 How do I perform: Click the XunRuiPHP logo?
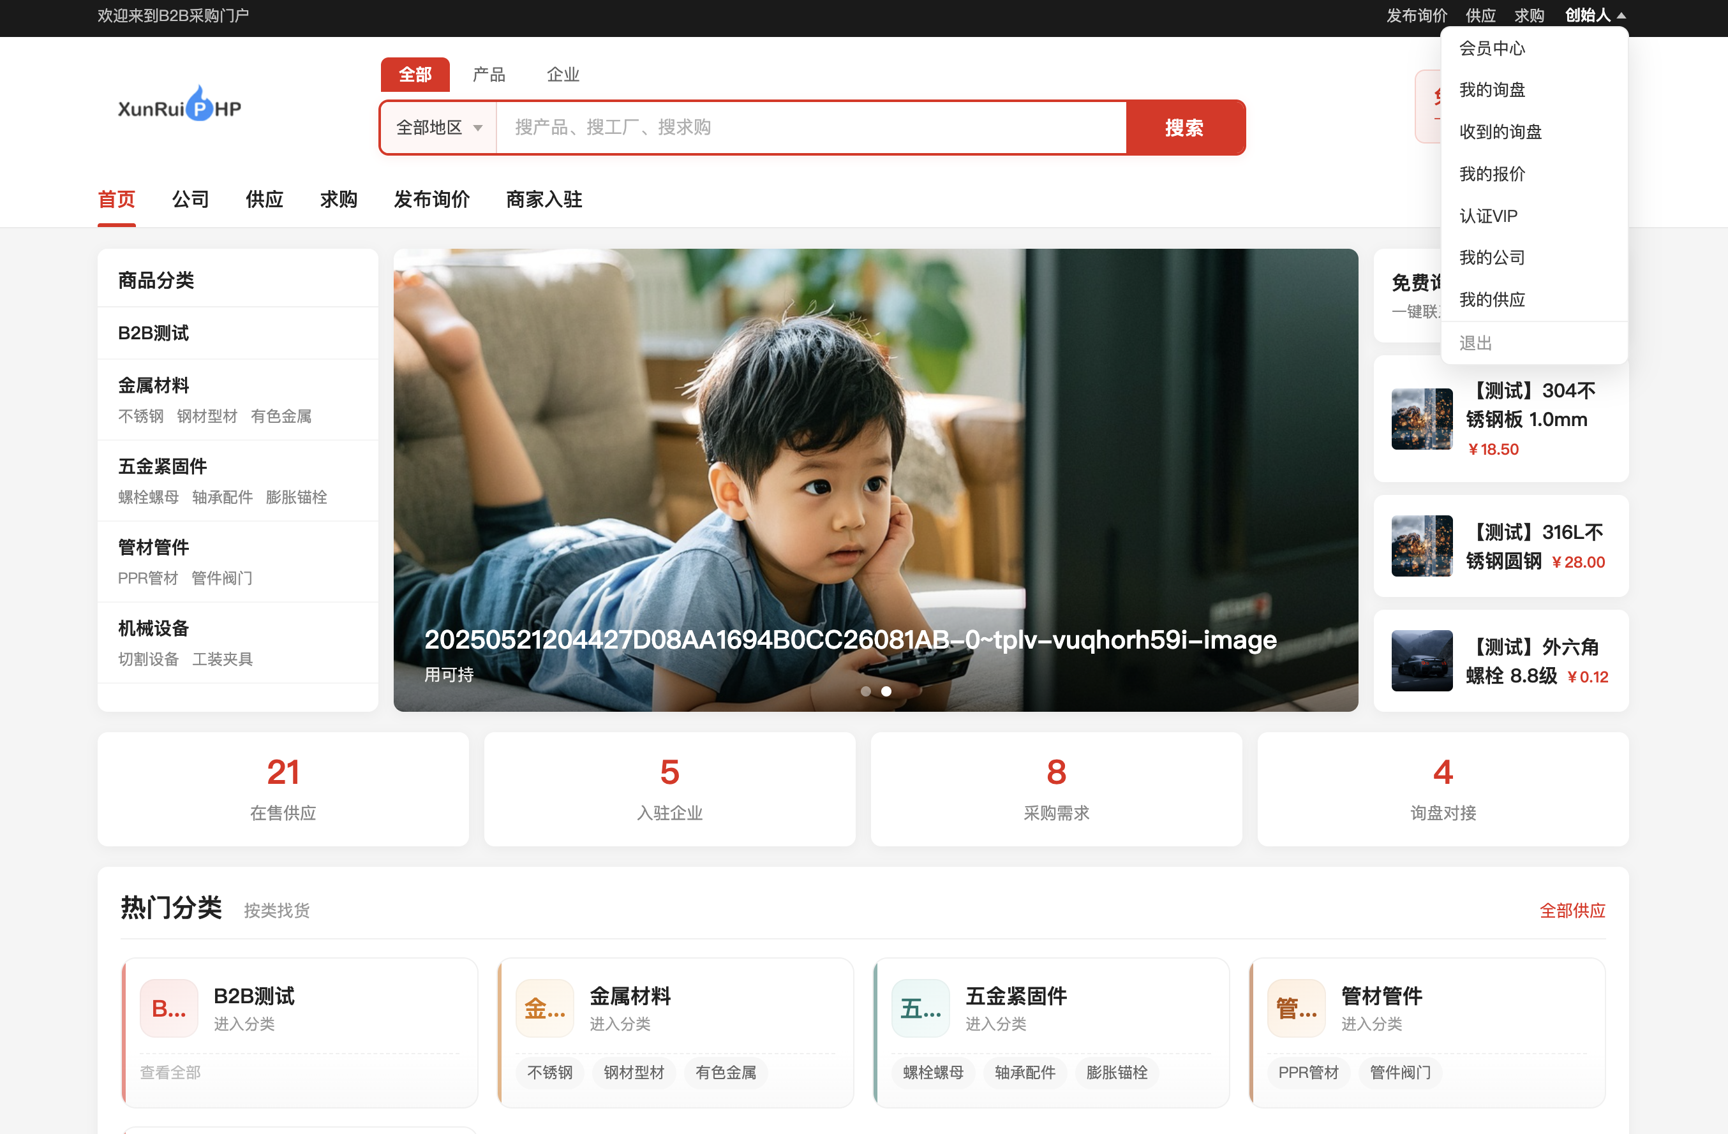point(179,104)
